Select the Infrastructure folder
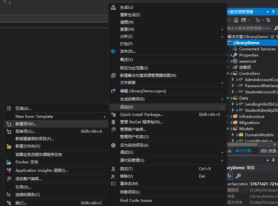278x206 pixels. pos(252,117)
